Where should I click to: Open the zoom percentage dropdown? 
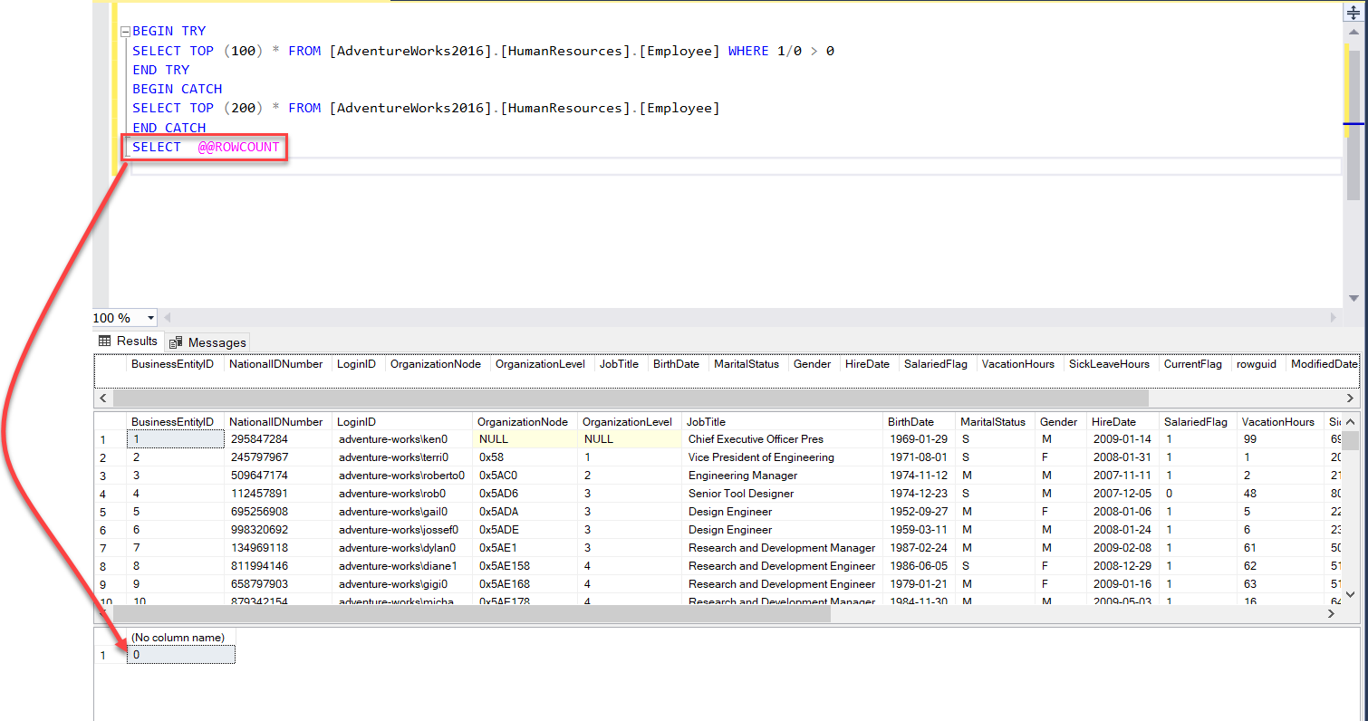(150, 317)
